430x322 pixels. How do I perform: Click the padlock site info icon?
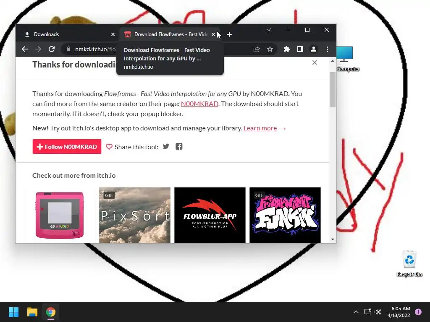click(68, 49)
